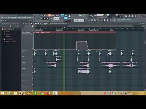This screenshot has height=109, width=146.
Task: Click the pause/play transport button
Action: point(44,18)
